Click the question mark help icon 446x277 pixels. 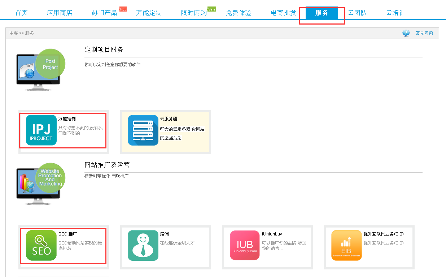(406, 33)
